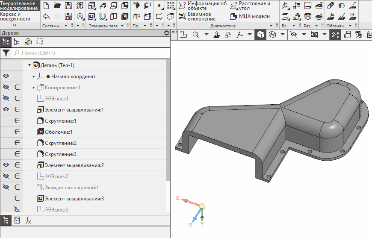Click the Undo arrow icon
Image resolution: width=372 pixels, height=238 pixels.
point(46,17)
